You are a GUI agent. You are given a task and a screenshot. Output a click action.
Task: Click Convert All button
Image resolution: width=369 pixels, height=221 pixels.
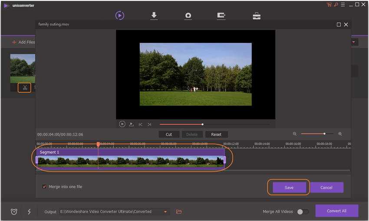click(x=336, y=211)
